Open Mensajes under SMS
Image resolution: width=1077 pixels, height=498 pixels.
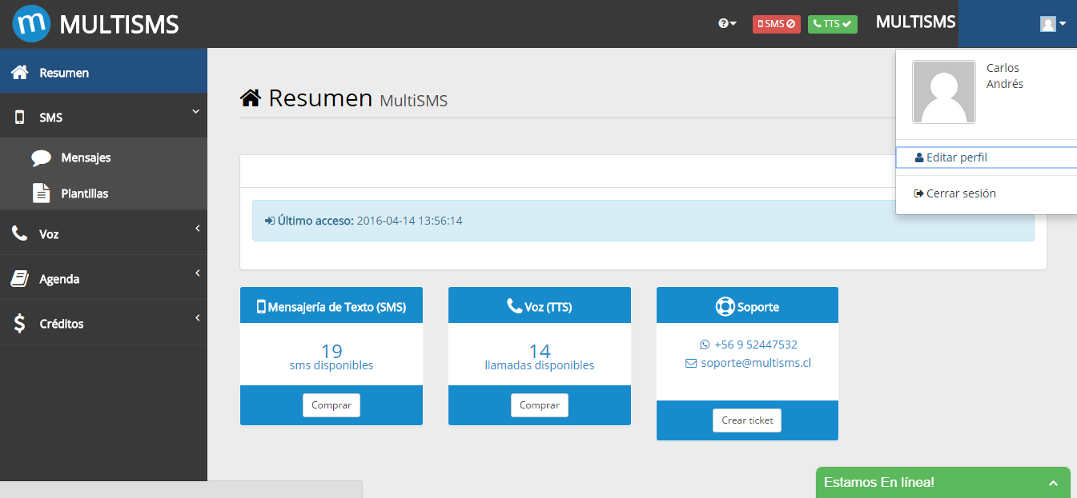(x=103, y=157)
